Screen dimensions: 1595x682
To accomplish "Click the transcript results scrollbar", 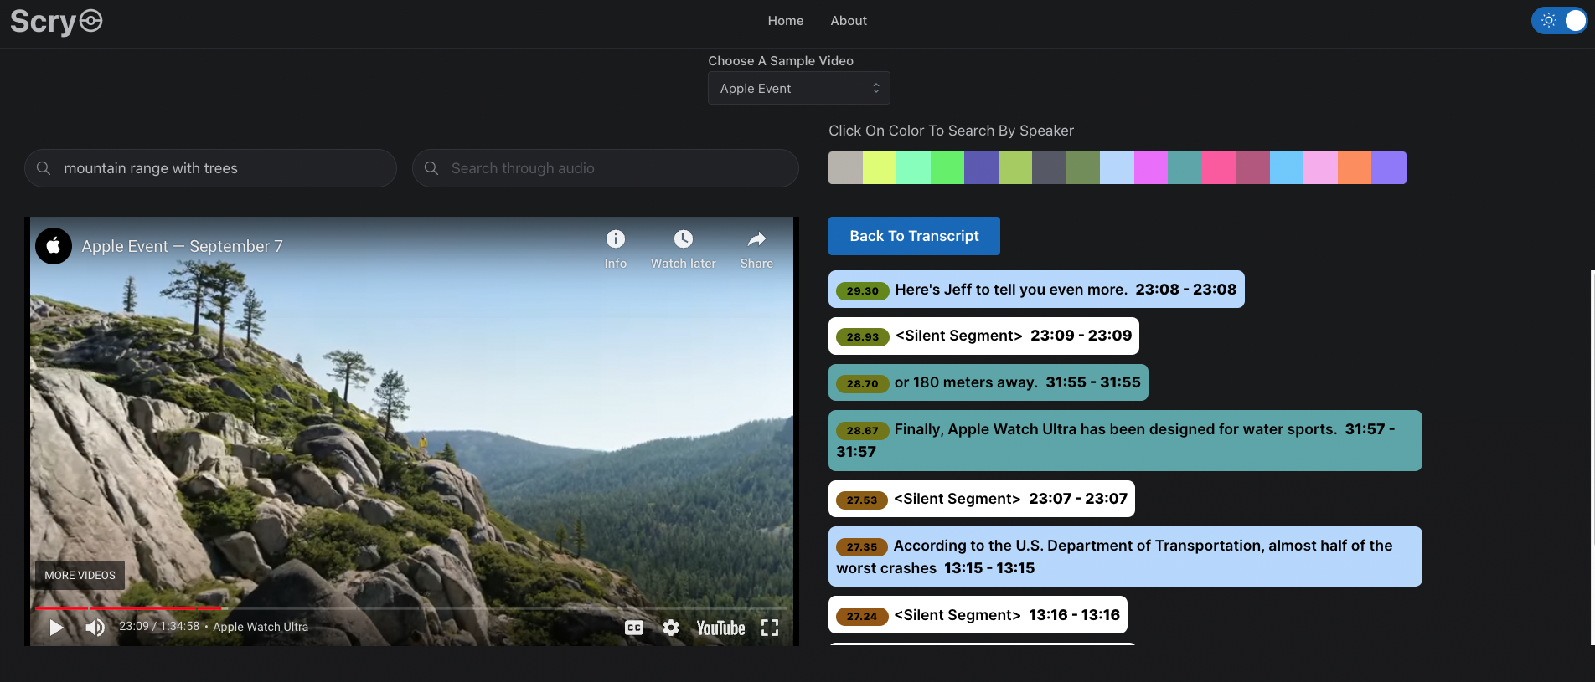I will click(x=1592, y=457).
